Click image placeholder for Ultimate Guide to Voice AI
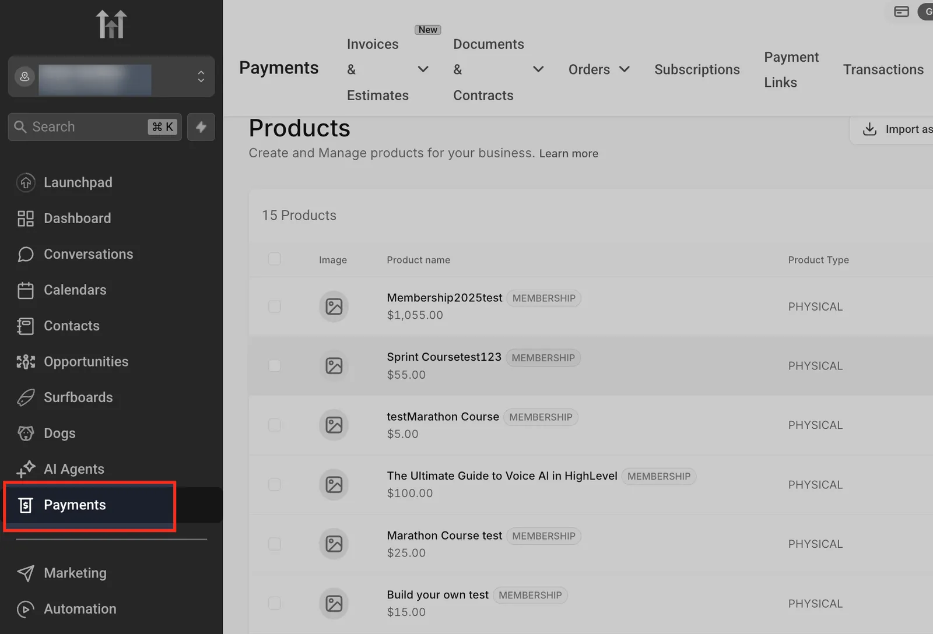The height and width of the screenshot is (634, 933). click(334, 485)
